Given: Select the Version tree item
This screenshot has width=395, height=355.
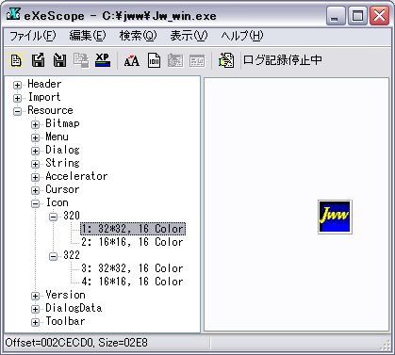Looking at the screenshot, I should coord(65,295).
